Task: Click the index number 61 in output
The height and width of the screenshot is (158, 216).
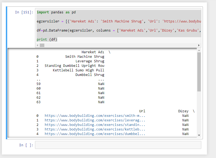Action: click(x=38, y=93)
